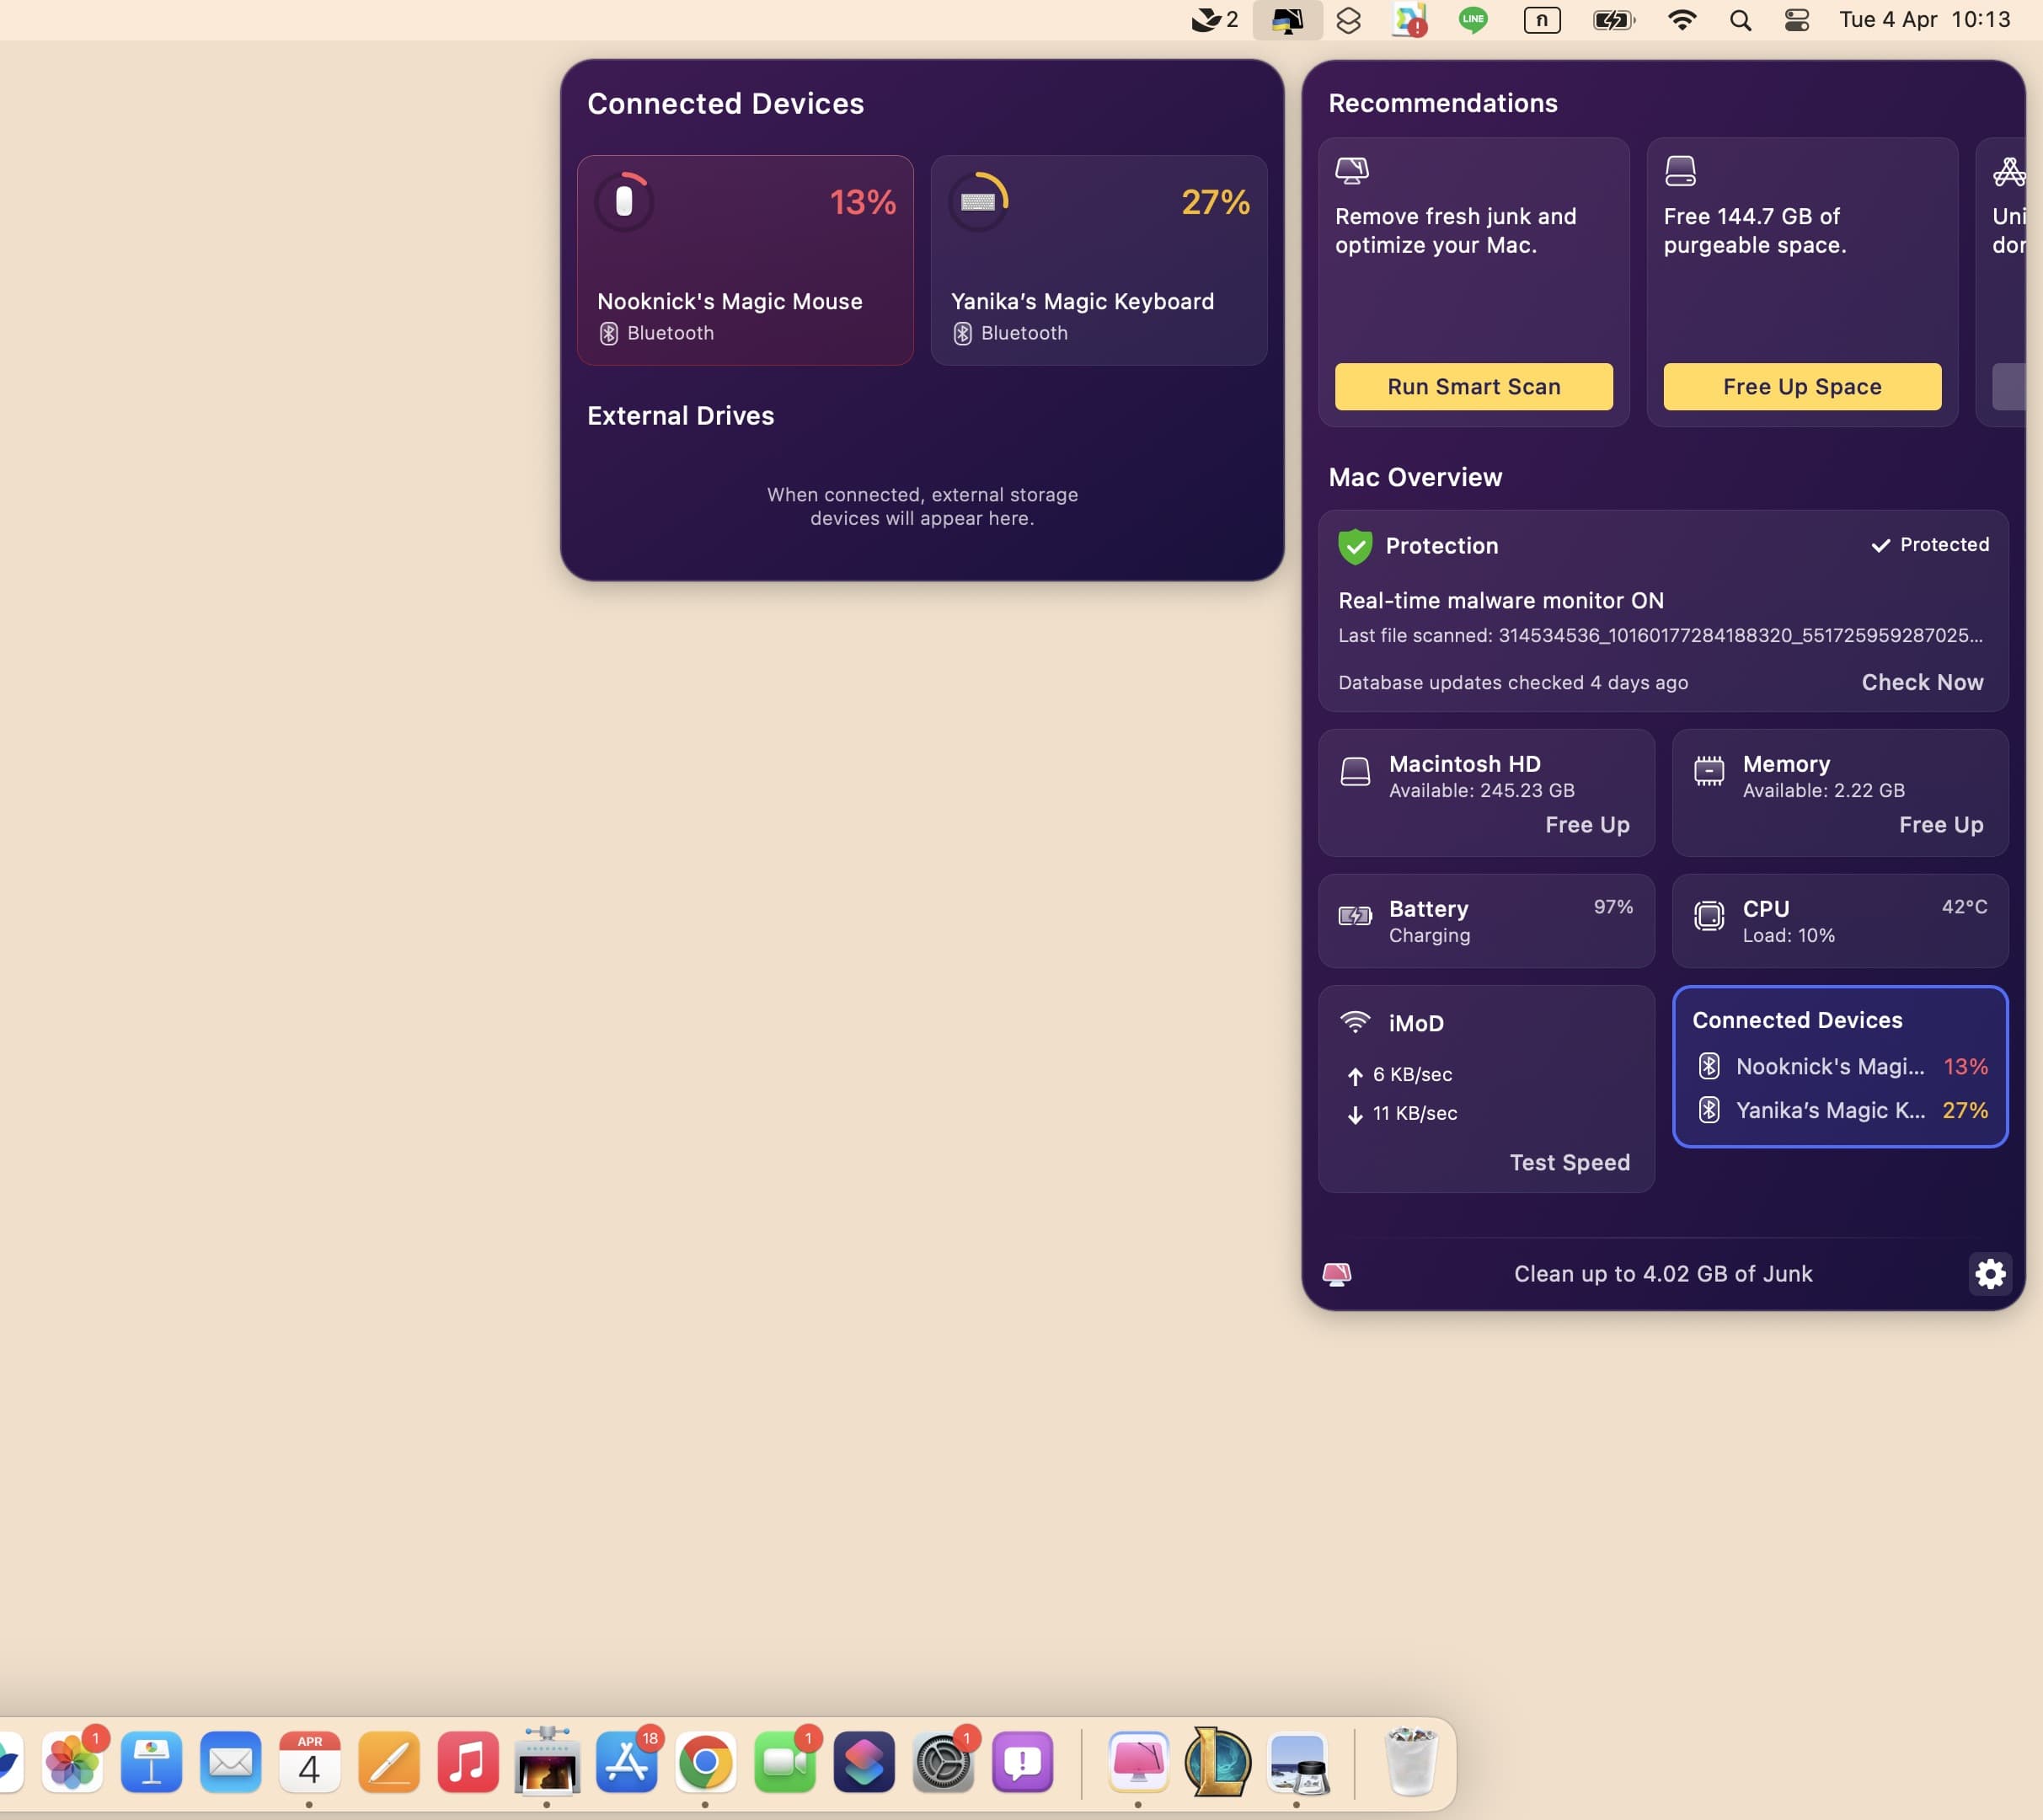Image resolution: width=2043 pixels, height=1820 pixels.
Task: Open the settings gear in CleanMyMac menu
Action: (1990, 1273)
